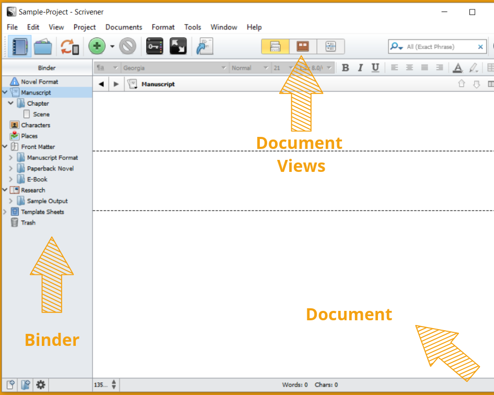
Task: Click the Compile toolbar icon
Action: coord(205,47)
